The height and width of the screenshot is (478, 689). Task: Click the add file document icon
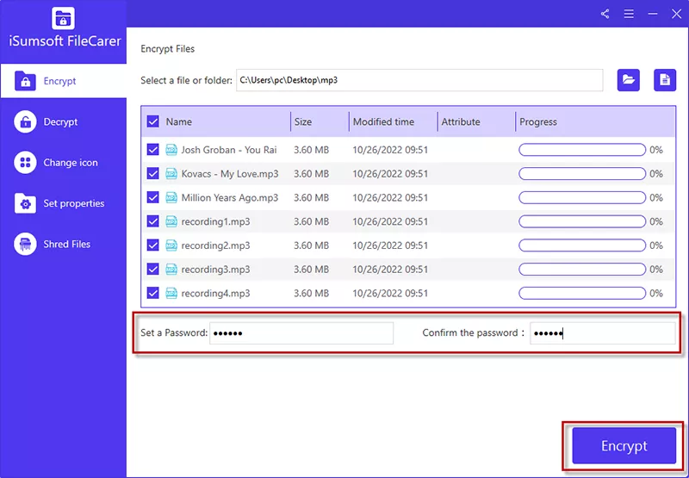click(x=664, y=80)
